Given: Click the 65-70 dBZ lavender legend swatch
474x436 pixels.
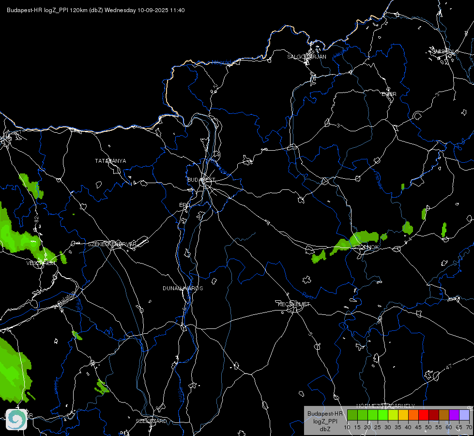Looking at the screenshot, I should point(464,415).
